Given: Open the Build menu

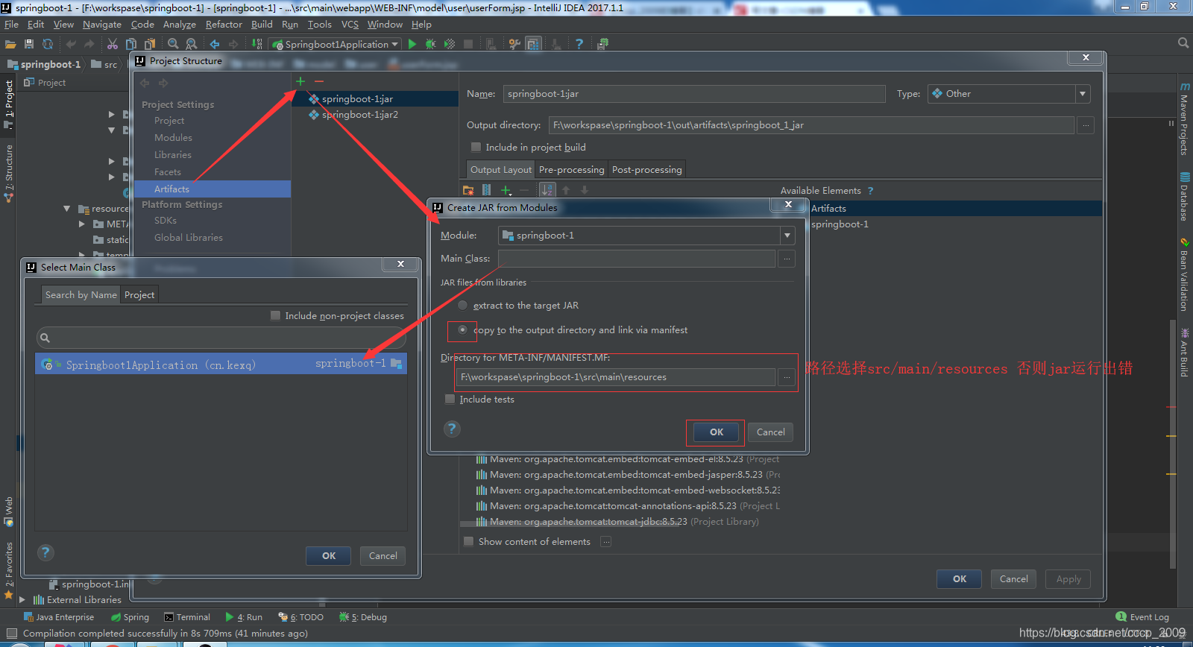Looking at the screenshot, I should pos(262,24).
